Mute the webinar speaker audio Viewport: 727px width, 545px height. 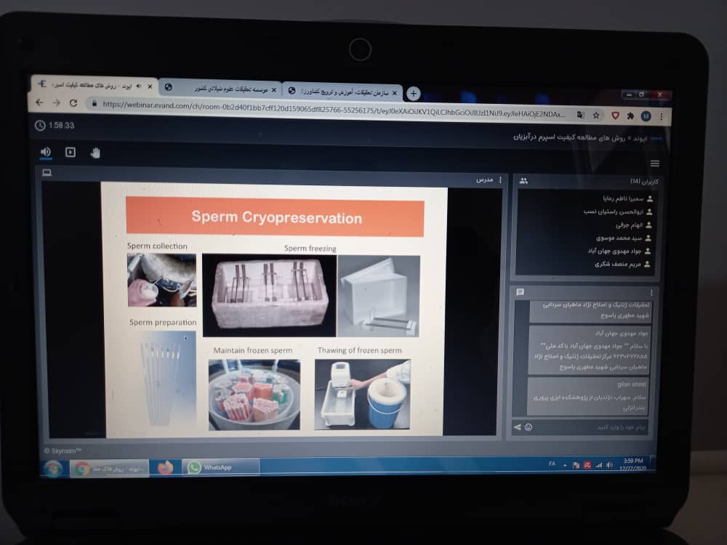point(46,152)
